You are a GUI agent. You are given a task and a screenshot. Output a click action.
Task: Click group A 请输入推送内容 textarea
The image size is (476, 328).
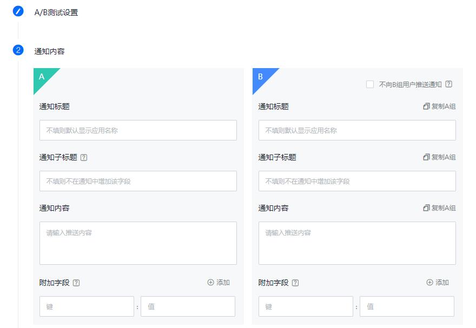138,243
